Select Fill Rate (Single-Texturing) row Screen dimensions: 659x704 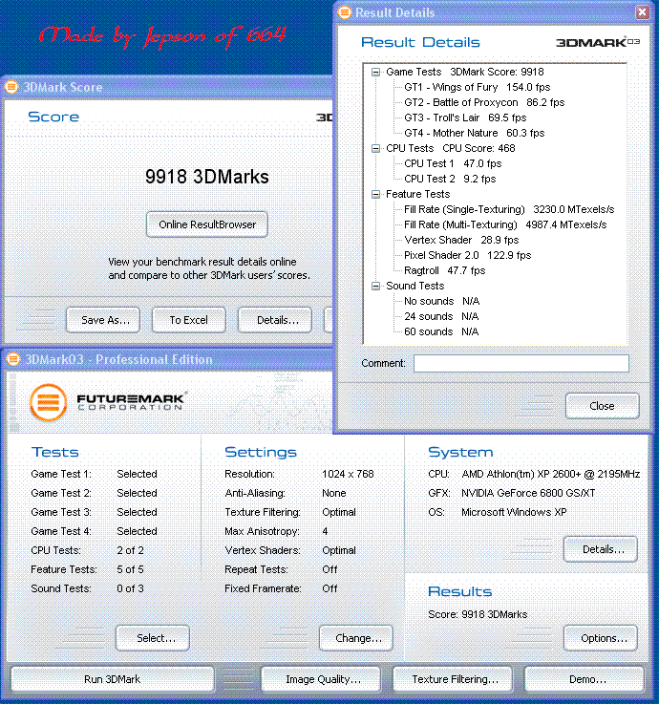509,210
